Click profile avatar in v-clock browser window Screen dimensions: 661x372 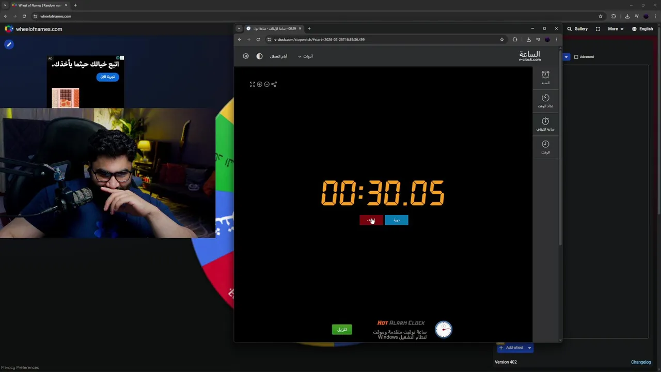547,39
